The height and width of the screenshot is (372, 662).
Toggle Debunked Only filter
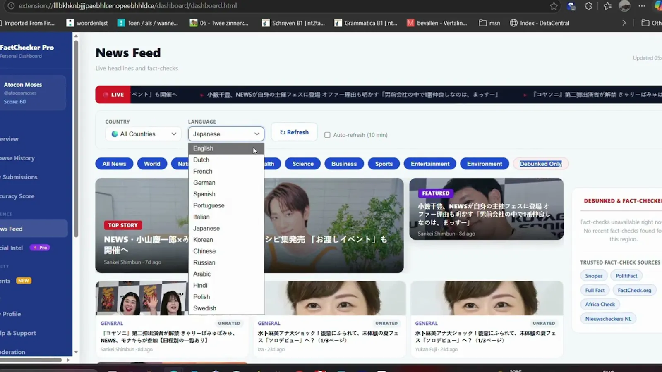point(541,164)
